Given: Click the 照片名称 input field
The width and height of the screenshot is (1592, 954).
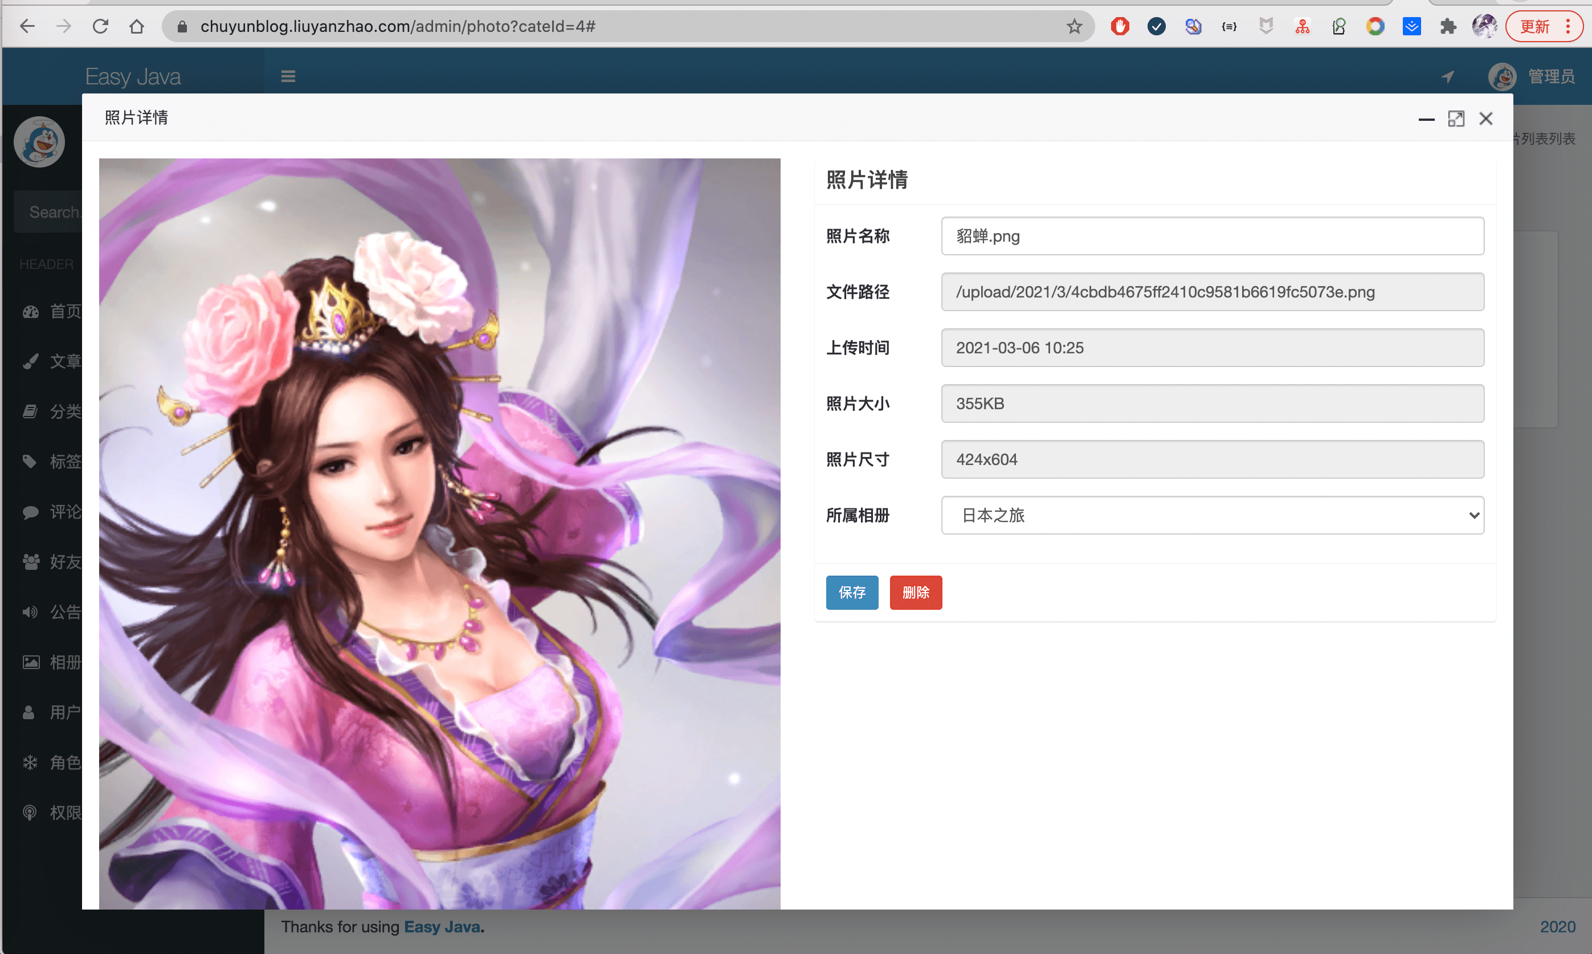Looking at the screenshot, I should coord(1212,236).
